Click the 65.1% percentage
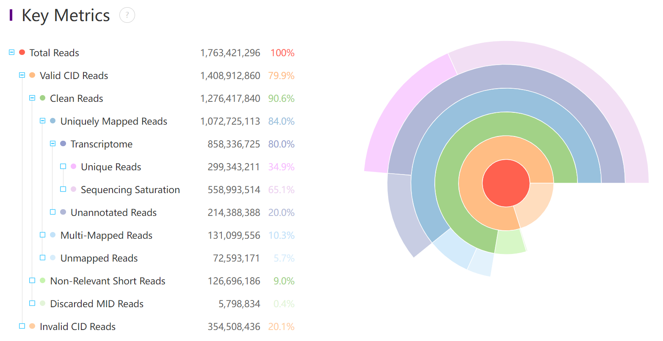Image resolution: width=663 pixels, height=341 pixels. (281, 190)
